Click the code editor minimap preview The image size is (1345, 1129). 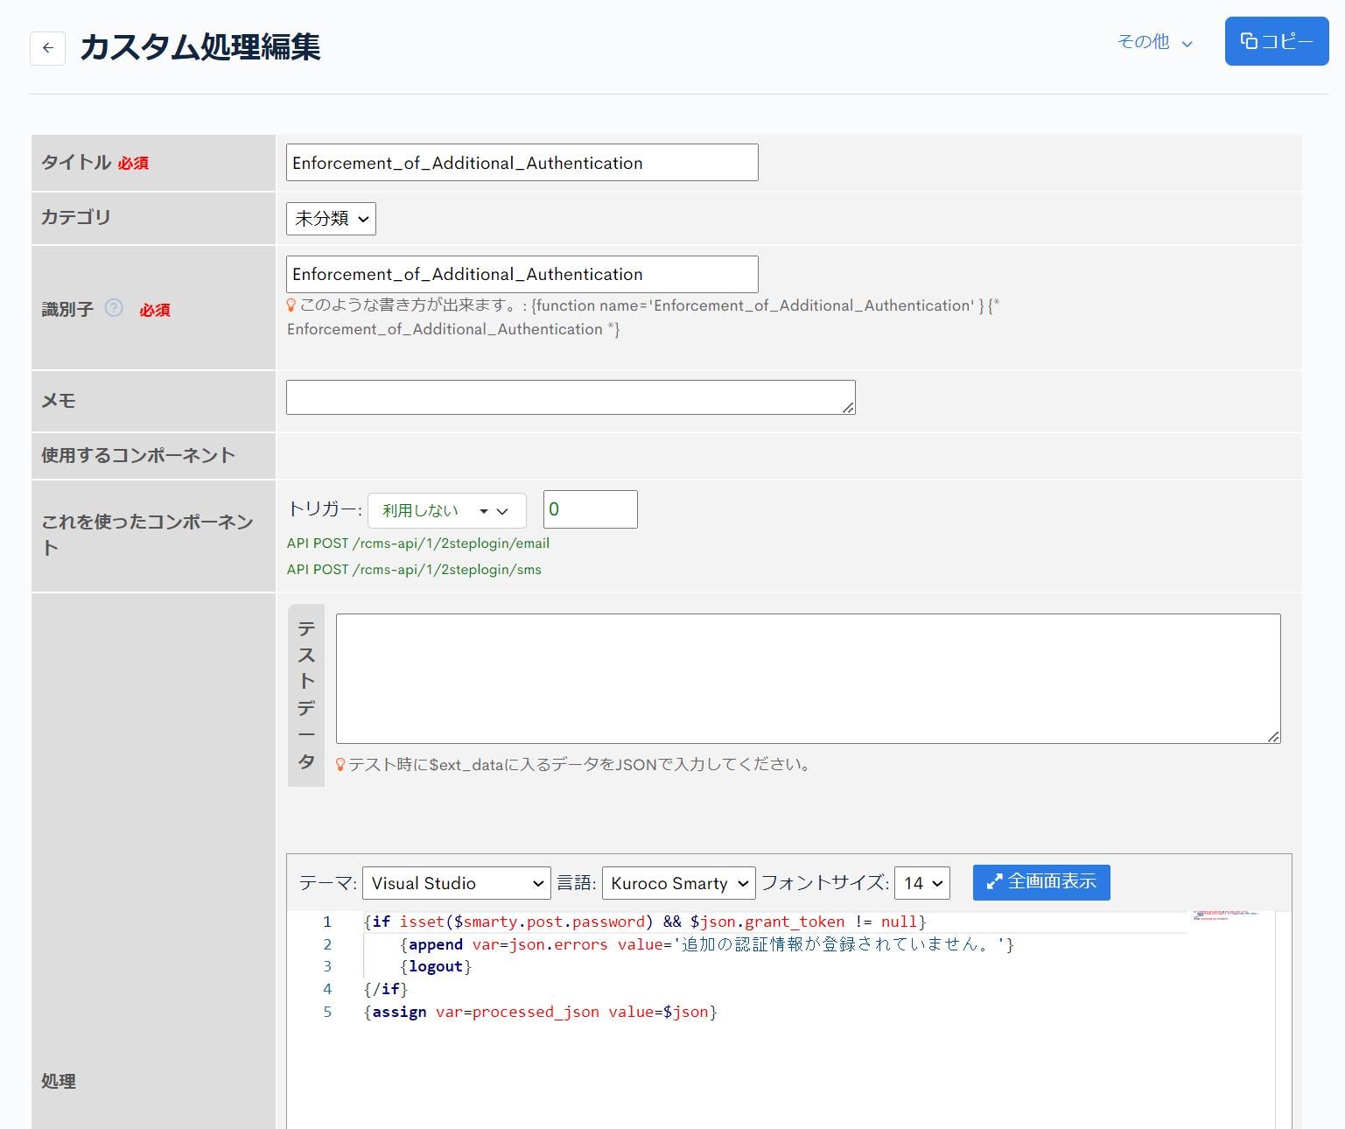coord(1226,915)
